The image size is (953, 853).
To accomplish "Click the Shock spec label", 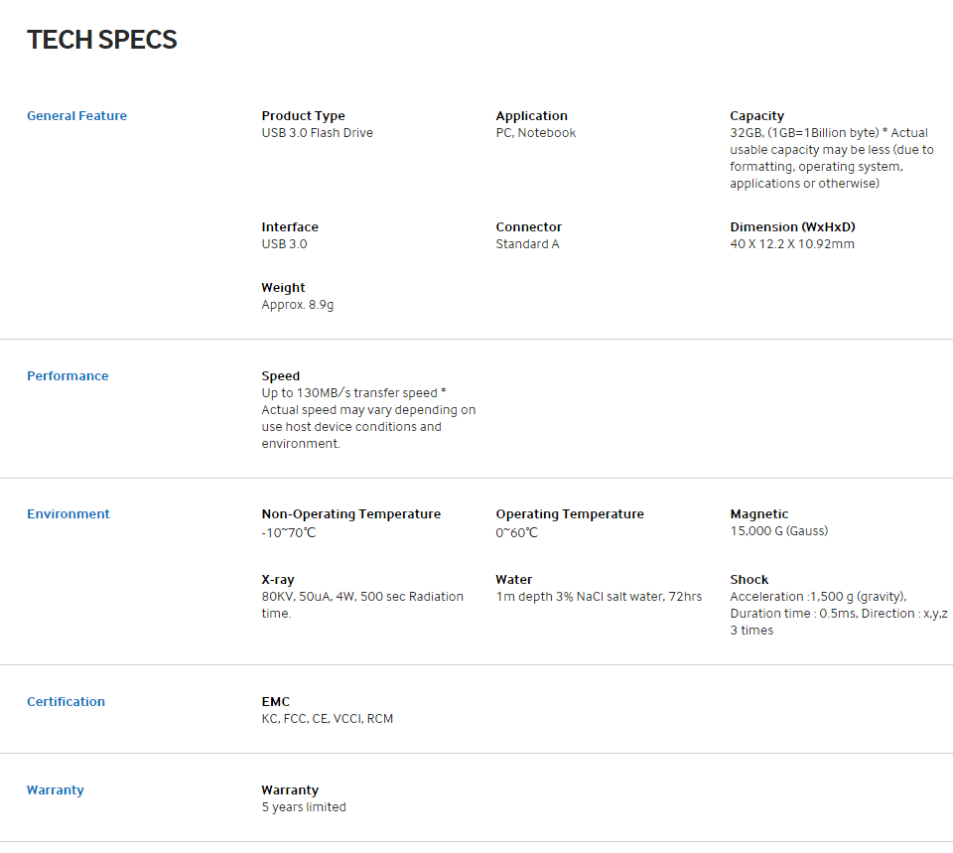I will [x=749, y=580].
